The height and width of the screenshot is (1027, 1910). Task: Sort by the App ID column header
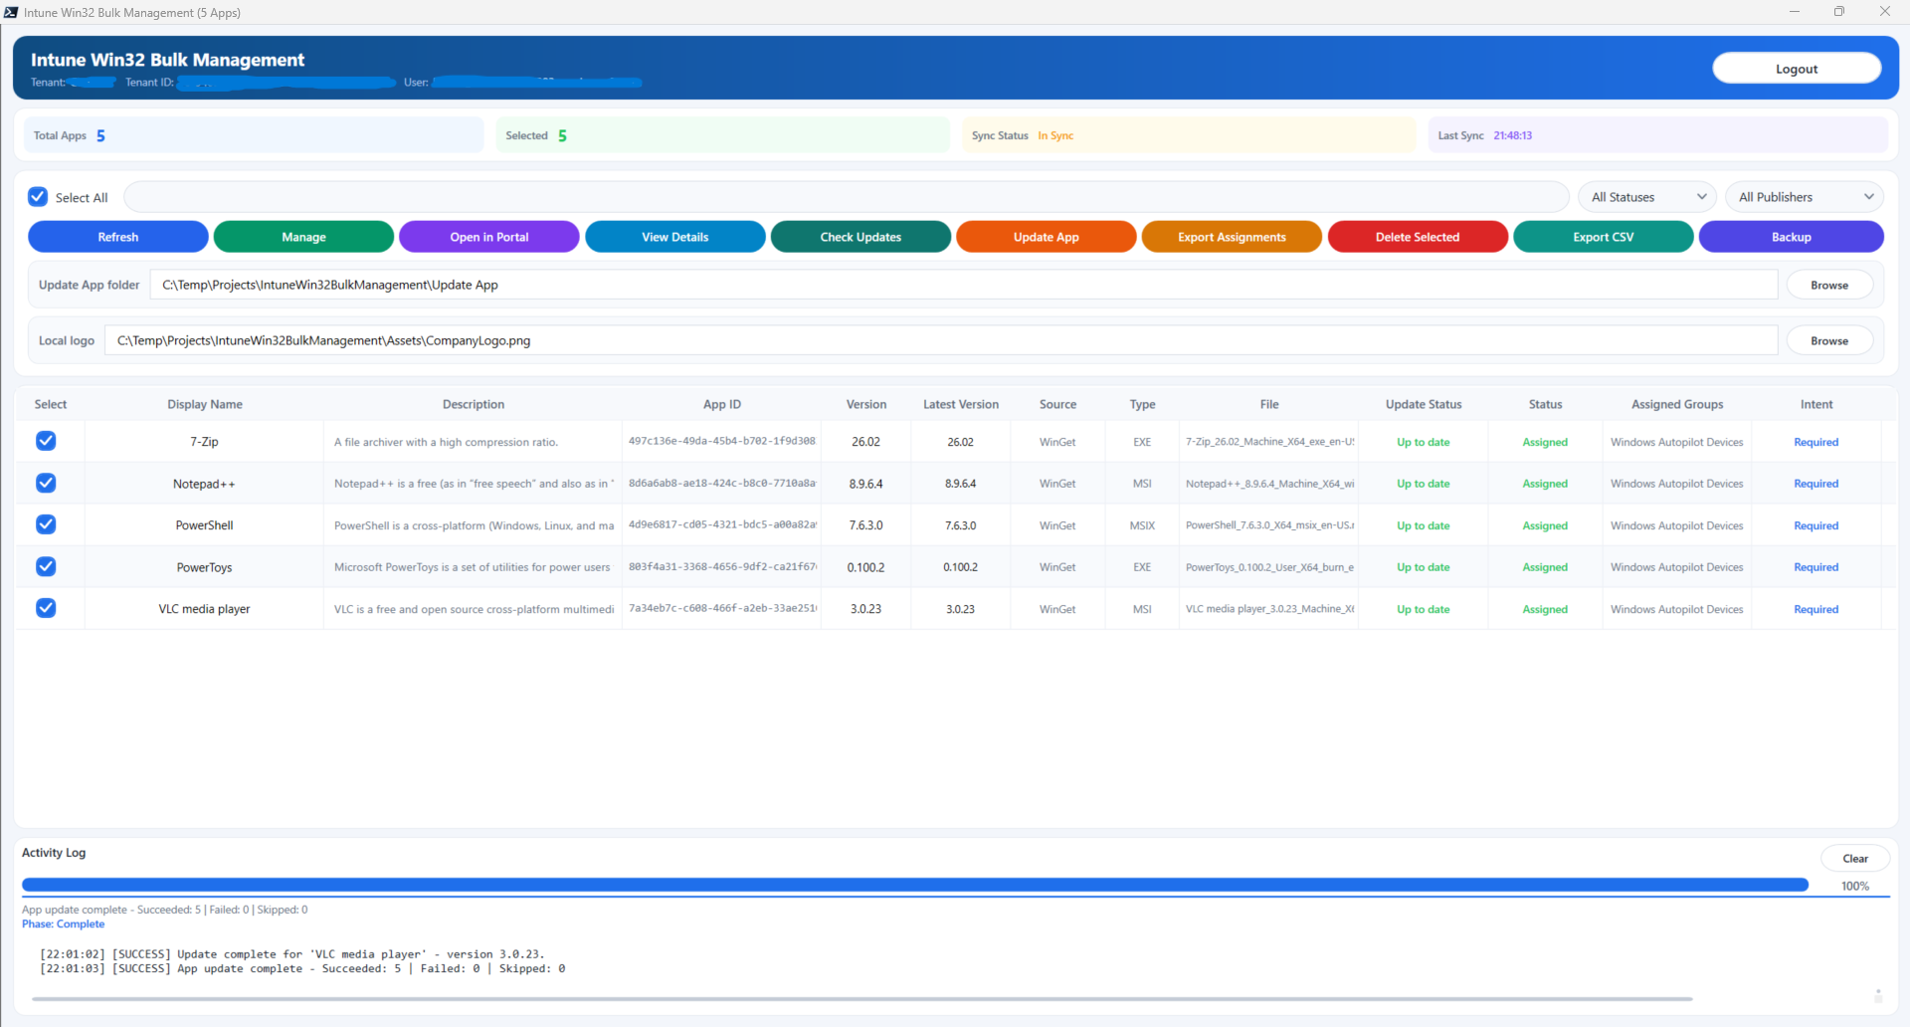tap(722, 404)
